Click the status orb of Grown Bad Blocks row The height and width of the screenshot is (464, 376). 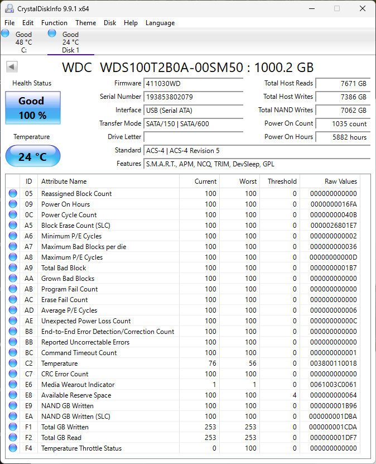[13, 278]
